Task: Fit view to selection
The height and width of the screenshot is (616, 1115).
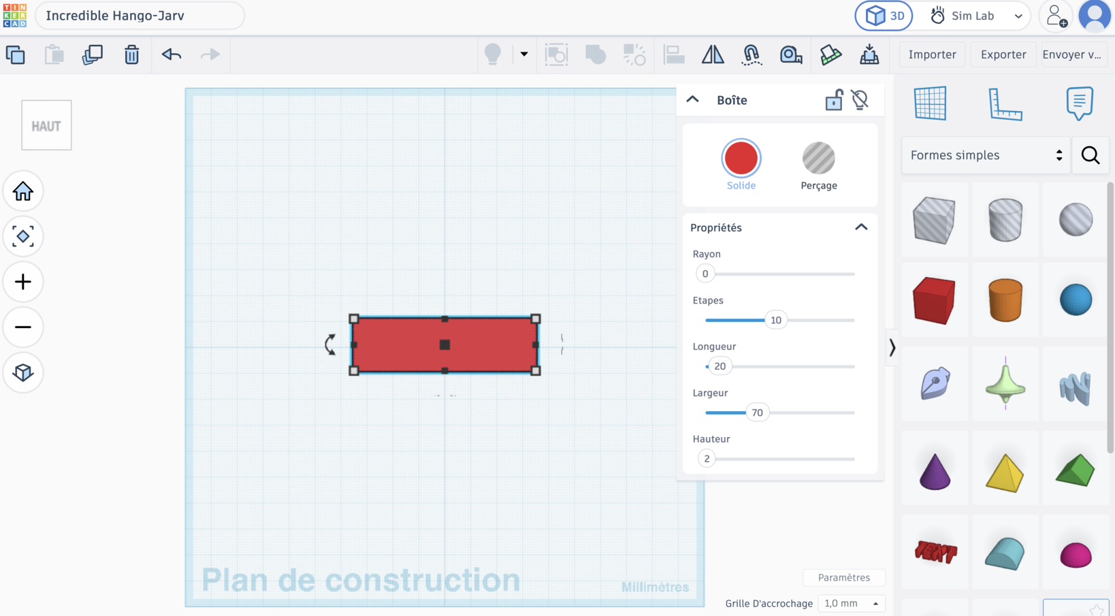Action: [23, 236]
